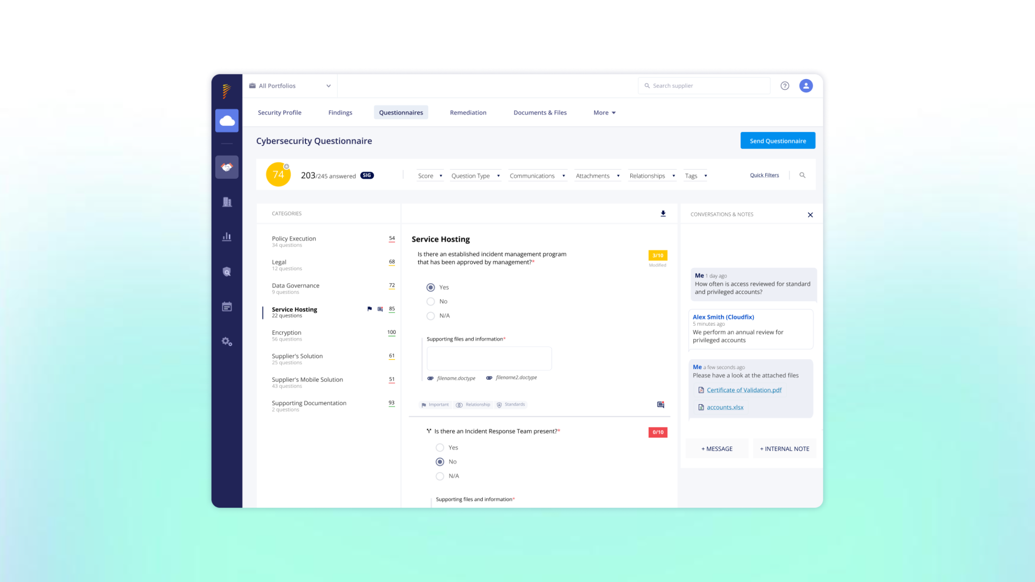
Task: Expand the All Portfolios dropdown
Action: 290,86
